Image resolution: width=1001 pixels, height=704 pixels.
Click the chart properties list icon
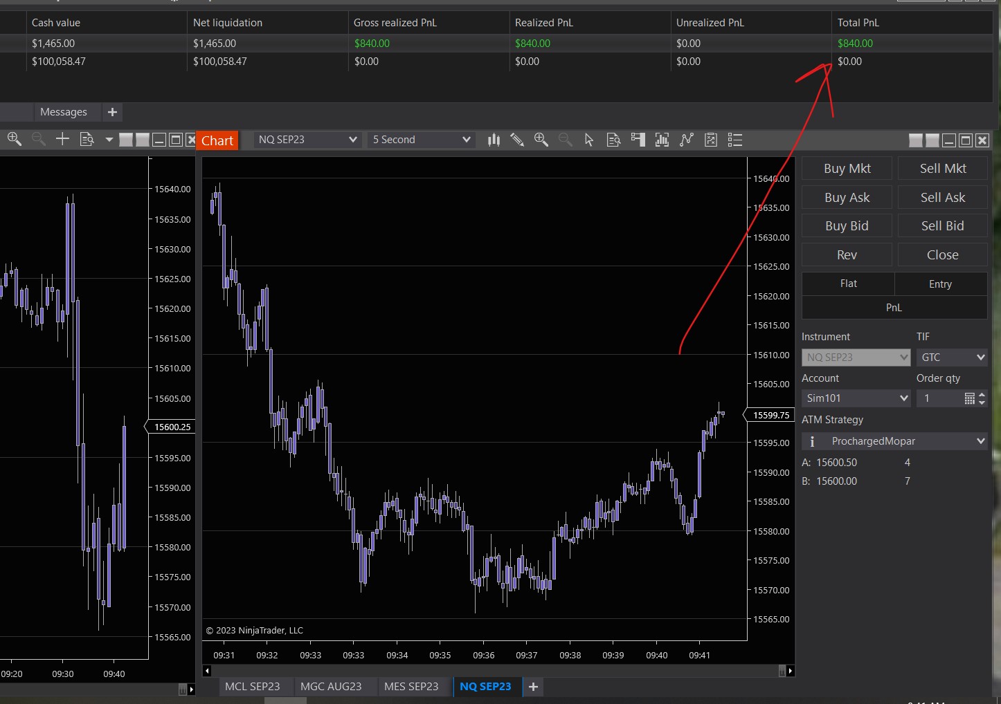click(x=735, y=140)
